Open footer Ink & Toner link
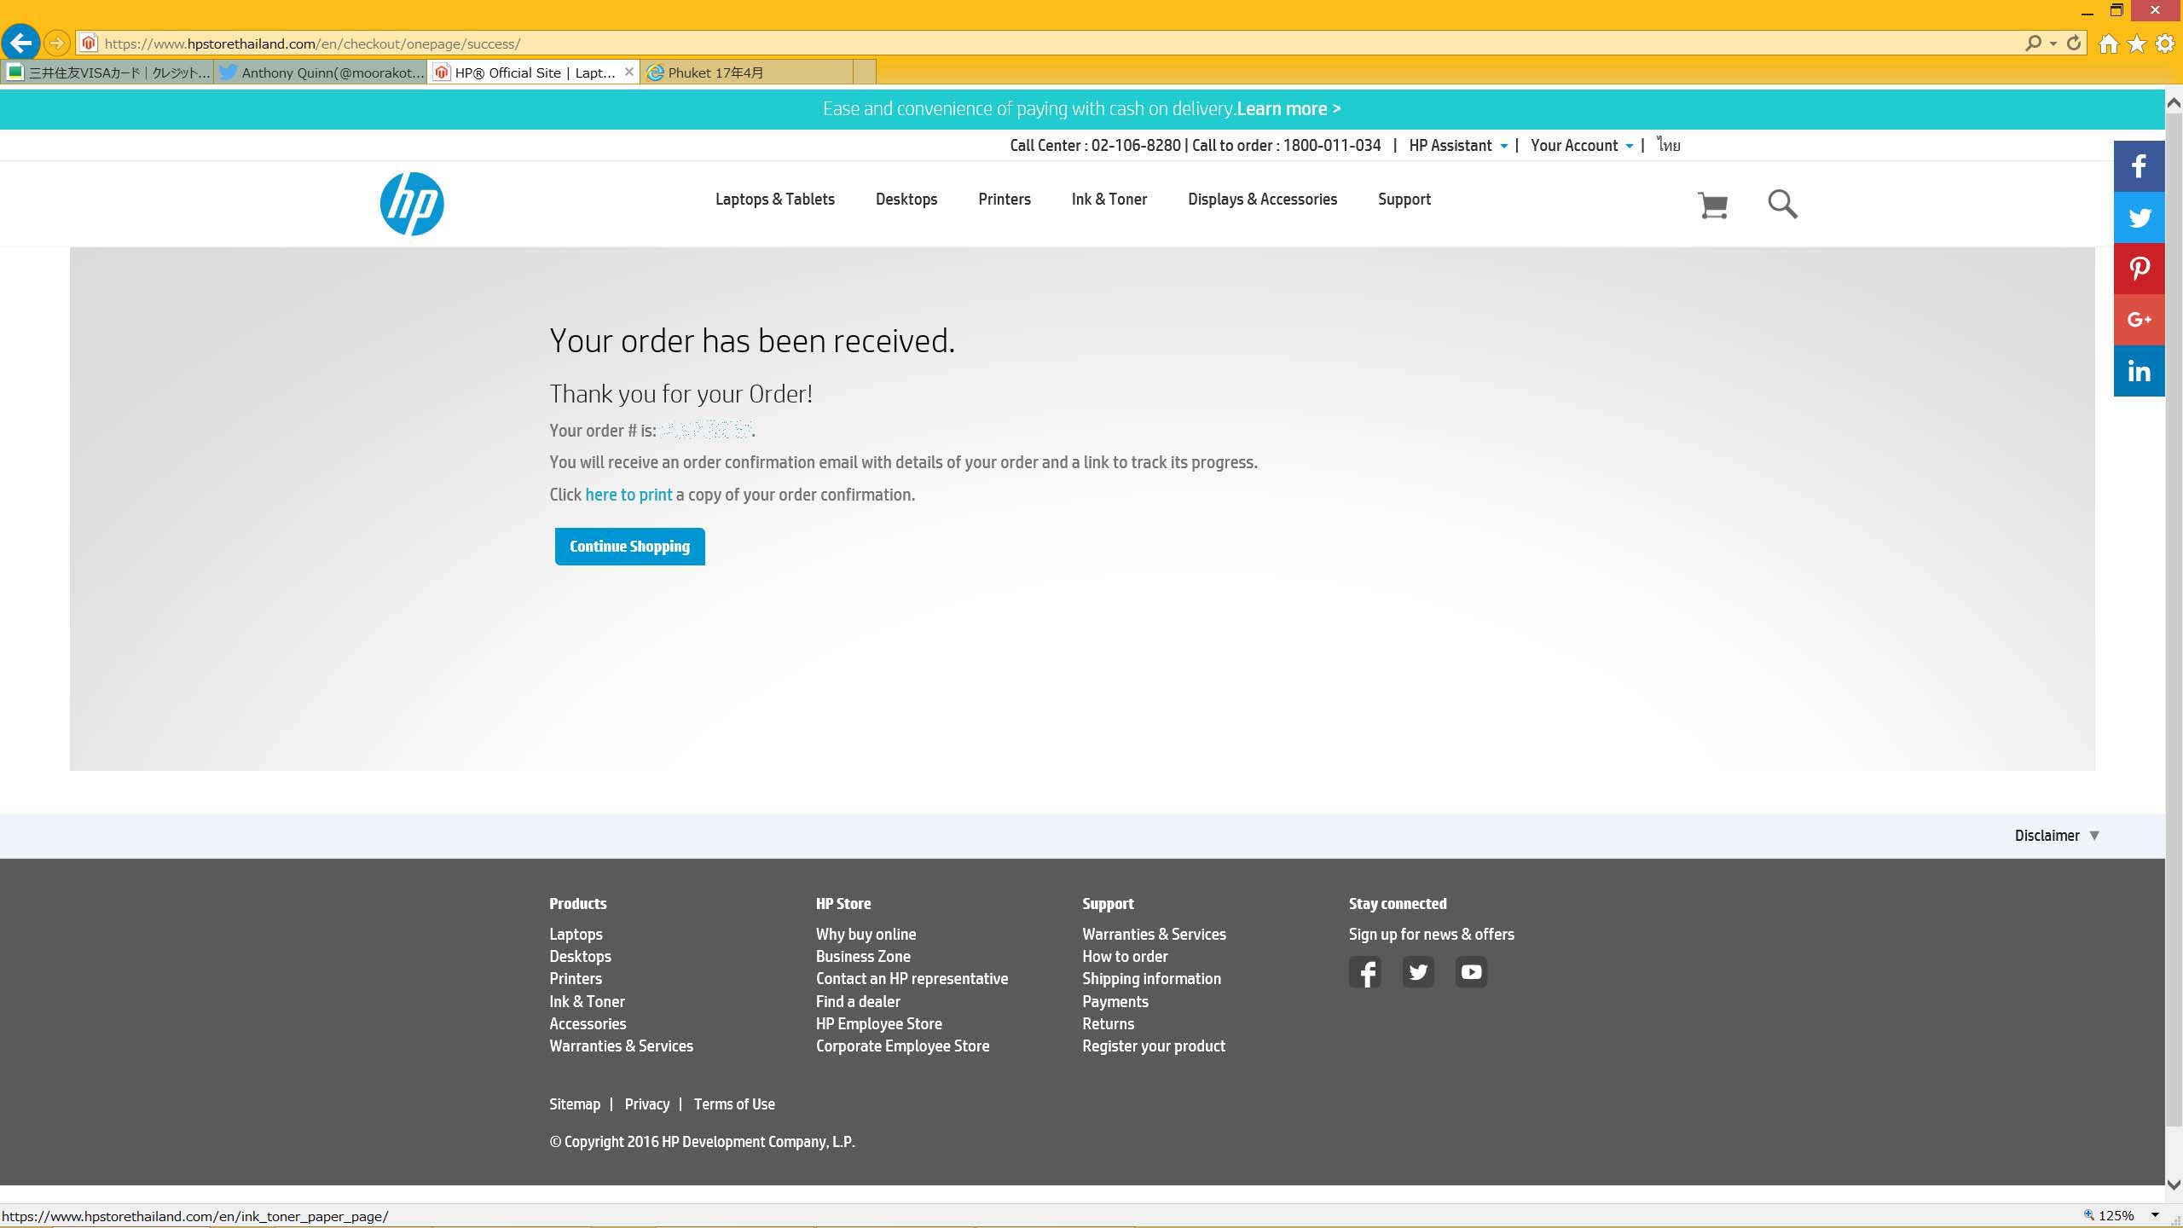 click(587, 1002)
